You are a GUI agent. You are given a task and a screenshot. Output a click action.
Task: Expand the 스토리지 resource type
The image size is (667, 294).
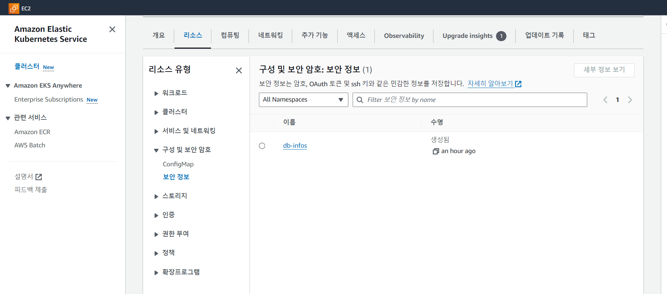pos(156,197)
